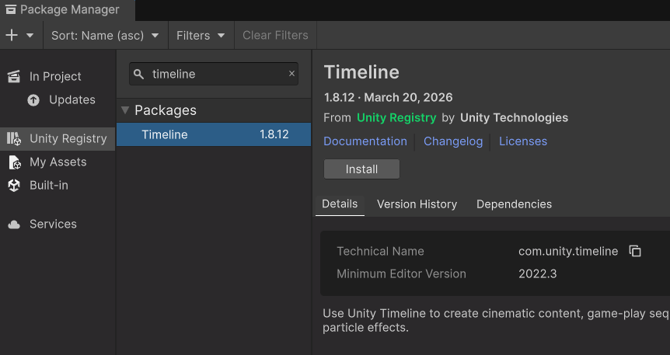The height and width of the screenshot is (355, 670).
Task: Switch to the Version History tab
Action: (417, 204)
